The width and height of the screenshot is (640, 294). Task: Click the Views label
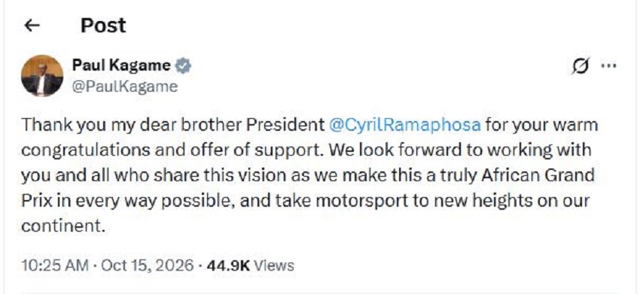[273, 265]
